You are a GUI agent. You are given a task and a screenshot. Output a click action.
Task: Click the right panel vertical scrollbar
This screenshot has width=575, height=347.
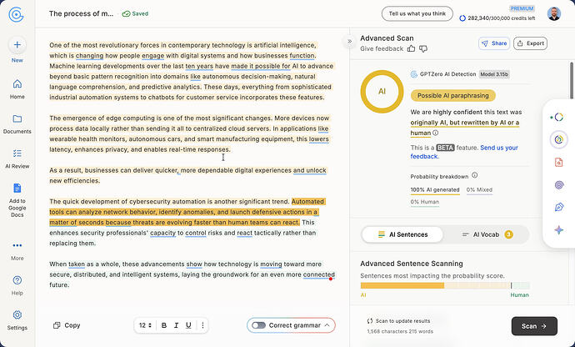tap(572, 81)
